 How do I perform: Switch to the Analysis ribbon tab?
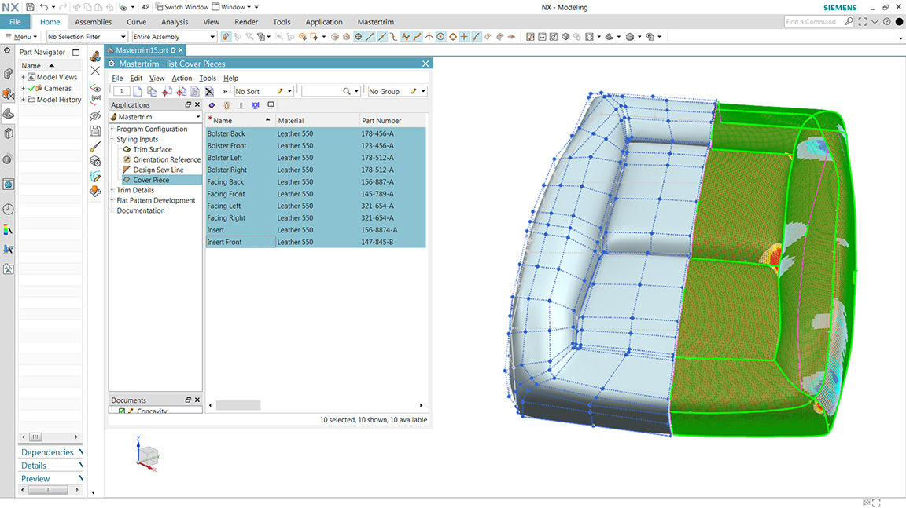pyautogui.click(x=174, y=22)
